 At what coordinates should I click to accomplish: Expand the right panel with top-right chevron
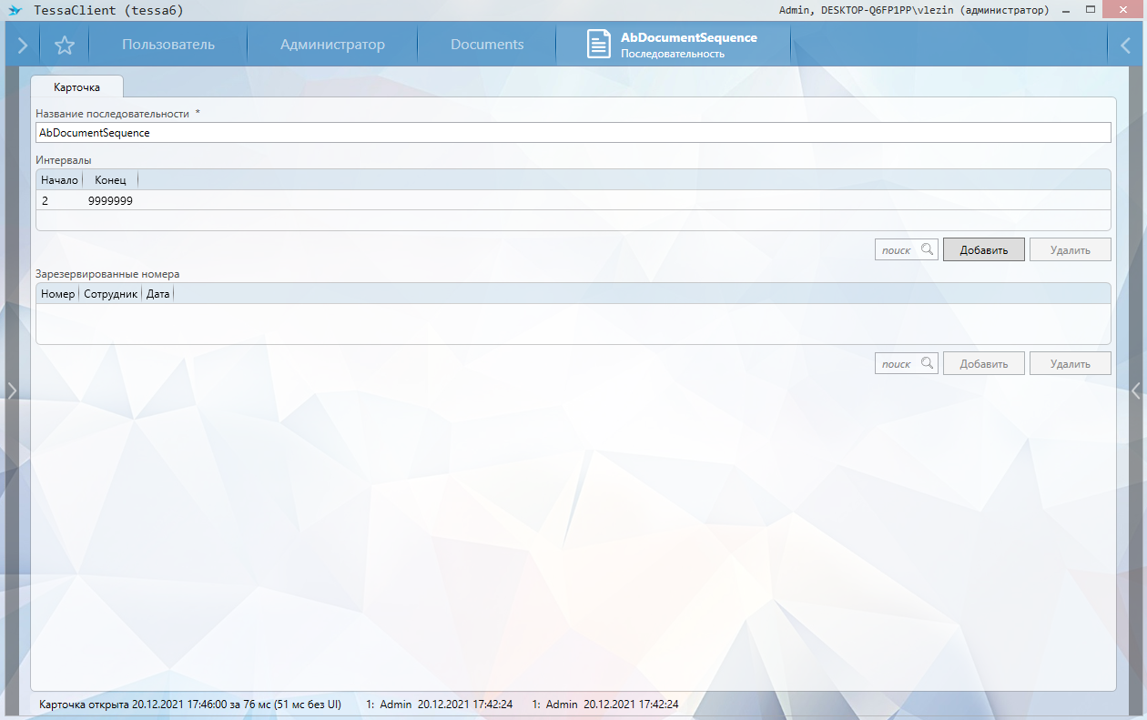(x=1126, y=45)
